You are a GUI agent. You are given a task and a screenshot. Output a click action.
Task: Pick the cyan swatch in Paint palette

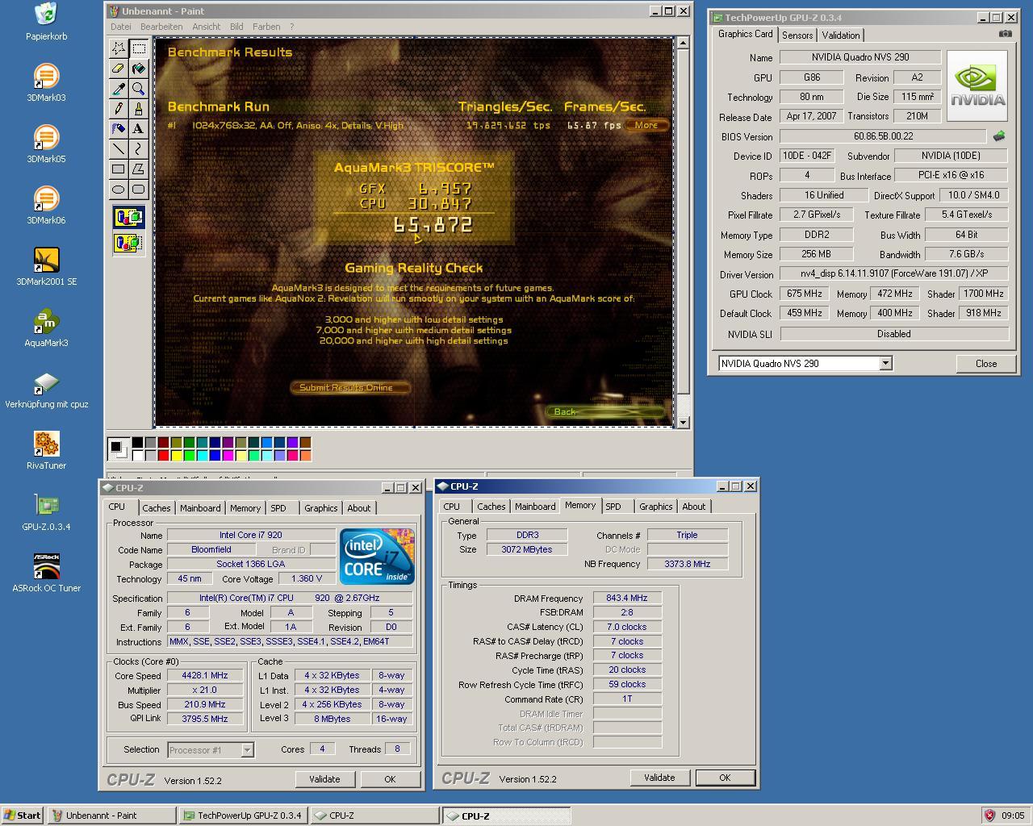(202, 456)
